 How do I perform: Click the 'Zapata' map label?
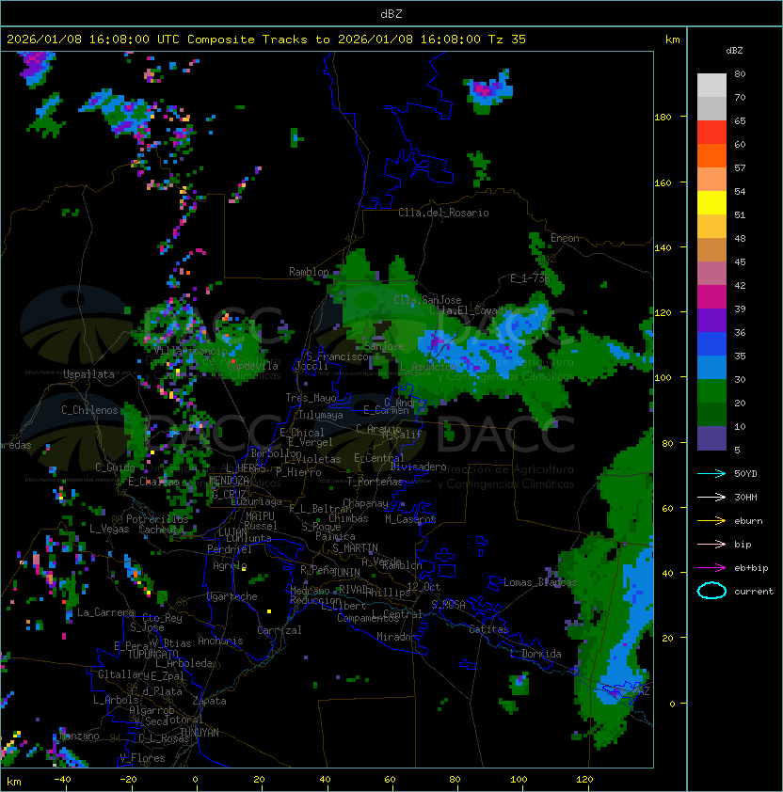(209, 701)
